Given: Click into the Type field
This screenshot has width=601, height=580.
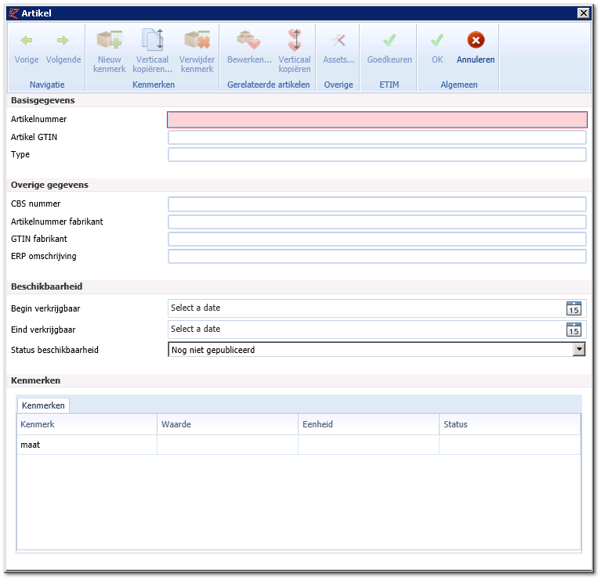Looking at the screenshot, I should pos(377,155).
